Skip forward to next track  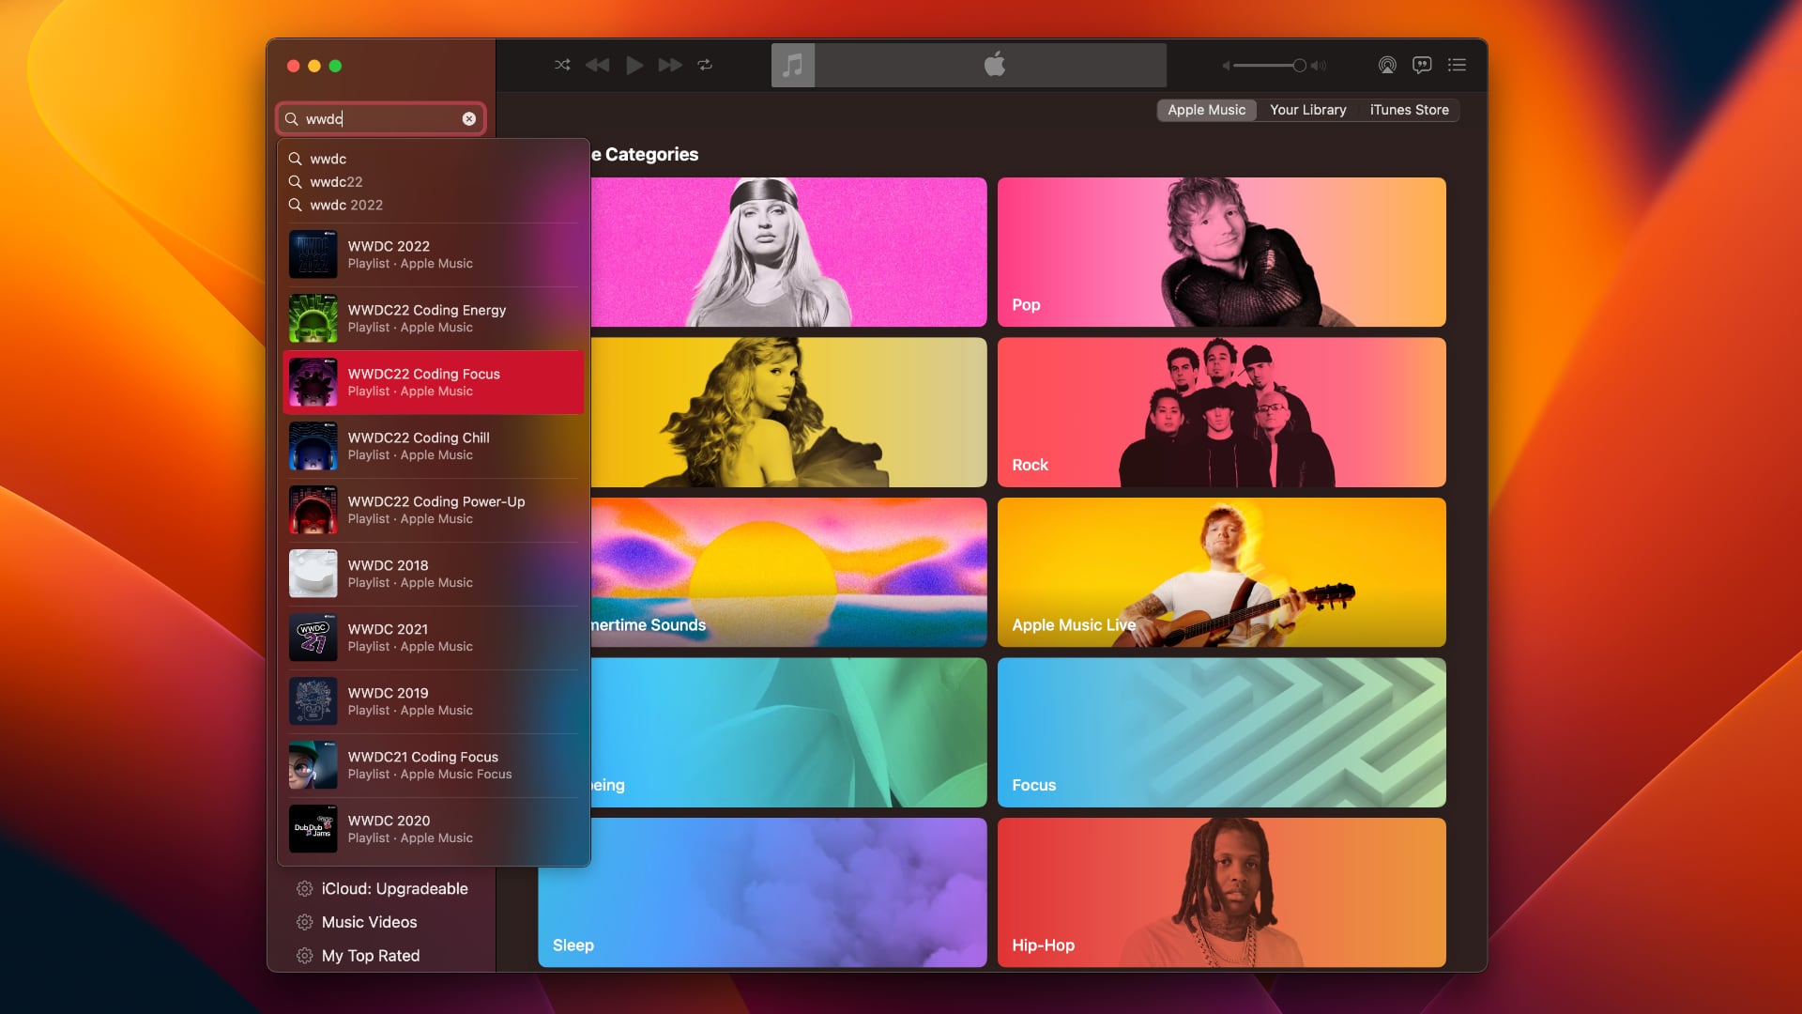pyautogui.click(x=670, y=65)
